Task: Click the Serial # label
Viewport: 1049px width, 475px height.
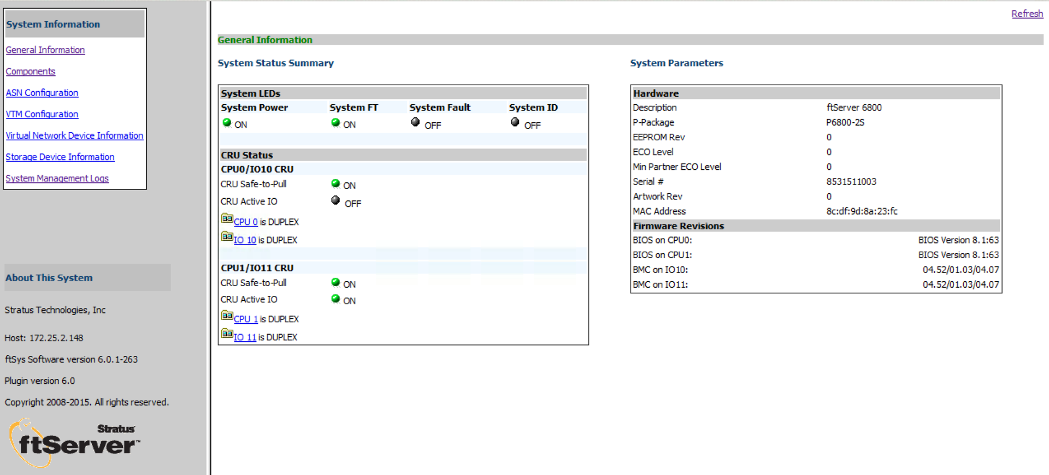Action: pyautogui.click(x=648, y=181)
